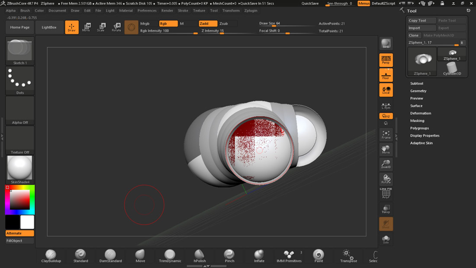
Task: Choose the TrimDynamic brush
Action: tap(170, 255)
